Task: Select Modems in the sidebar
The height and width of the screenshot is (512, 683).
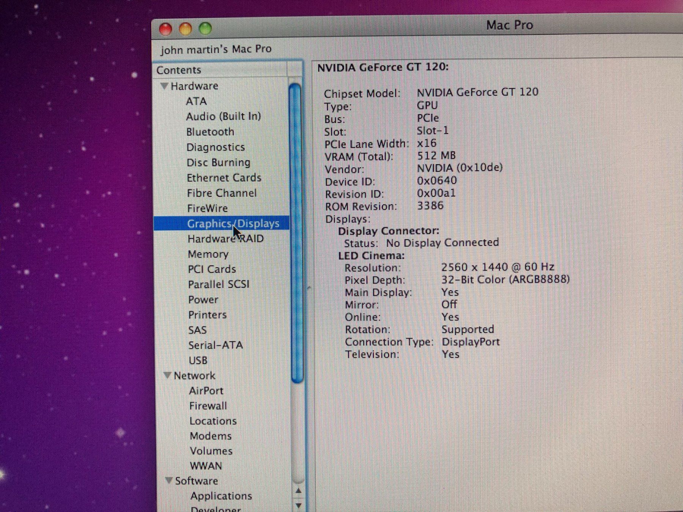Action: pyautogui.click(x=211, y=436)
